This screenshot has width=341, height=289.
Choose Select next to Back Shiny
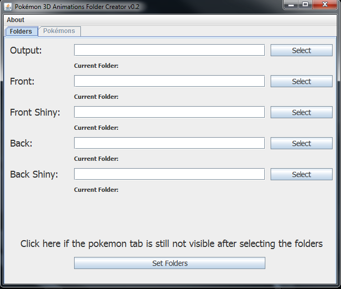pyautogui.click(x=301, y=174)
